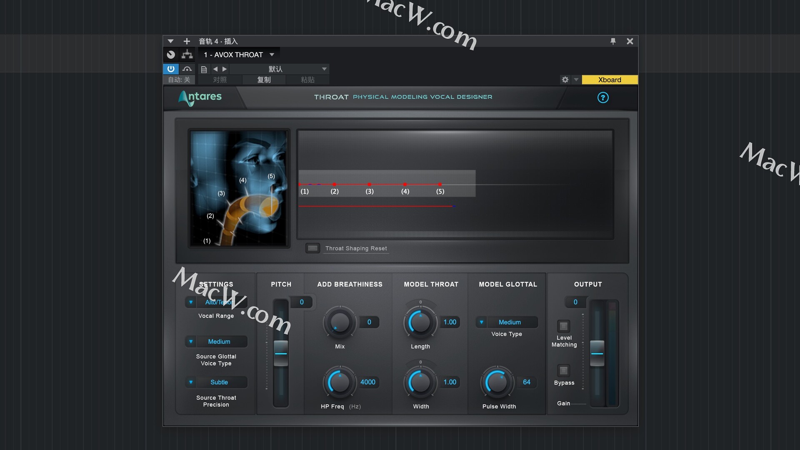
Task: Open the Antares help question-mark icon
Action: click(x=603, y=97)
